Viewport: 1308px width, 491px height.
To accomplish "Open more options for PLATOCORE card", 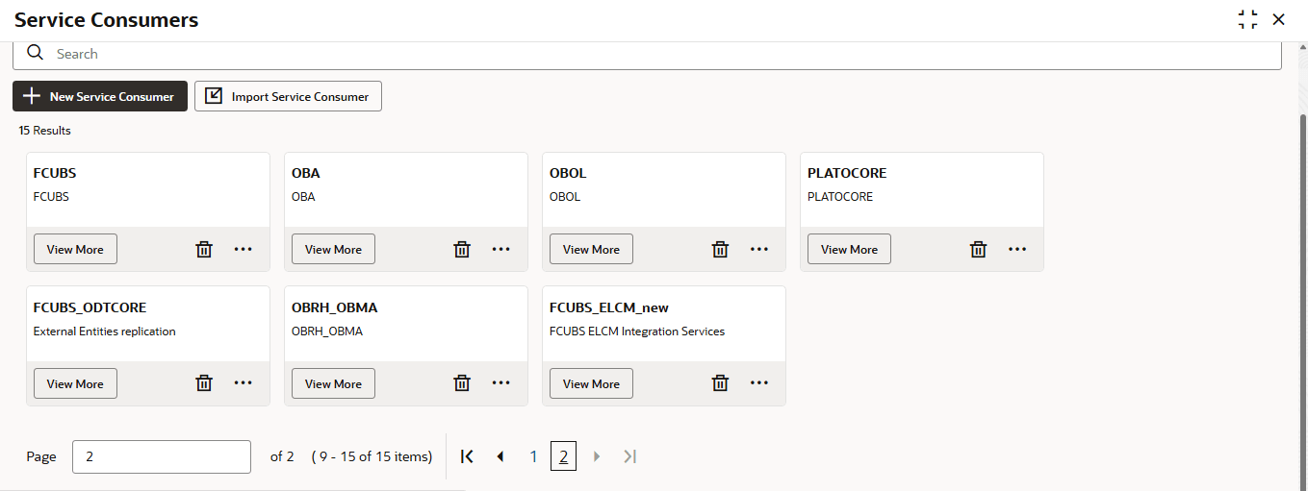I will click(x=1017, y=249).
